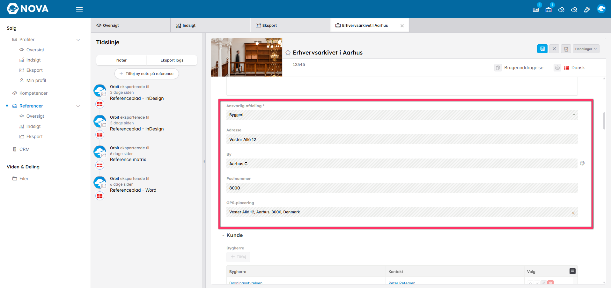This screenshot has height=288, width=611.
Task: Click the NOVA logo
Action: (27, 9)
